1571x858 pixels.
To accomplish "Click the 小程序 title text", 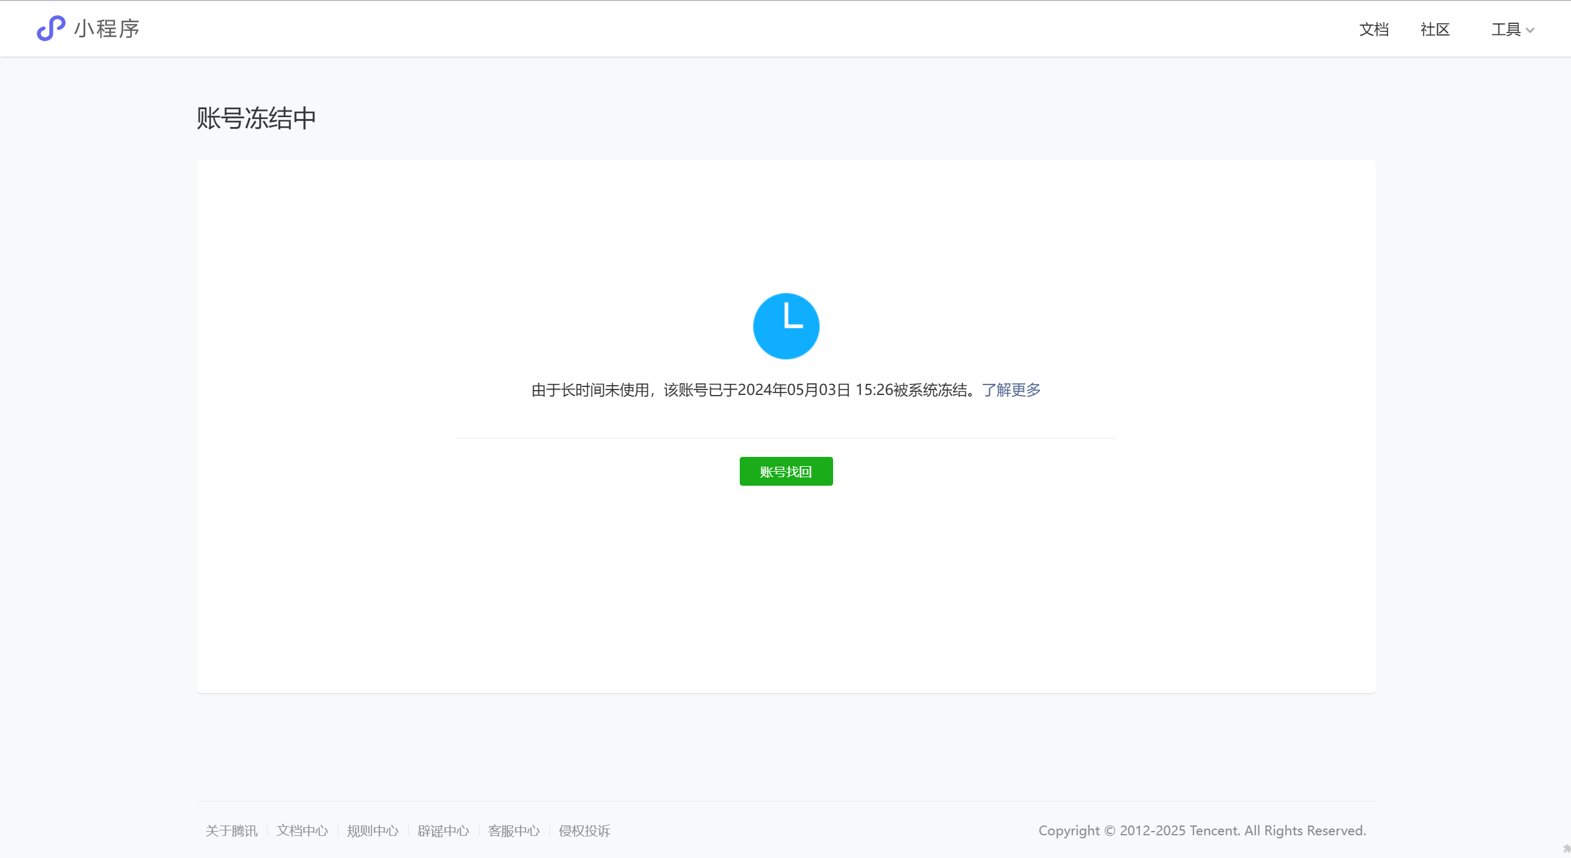I will [x=107, y=29].
